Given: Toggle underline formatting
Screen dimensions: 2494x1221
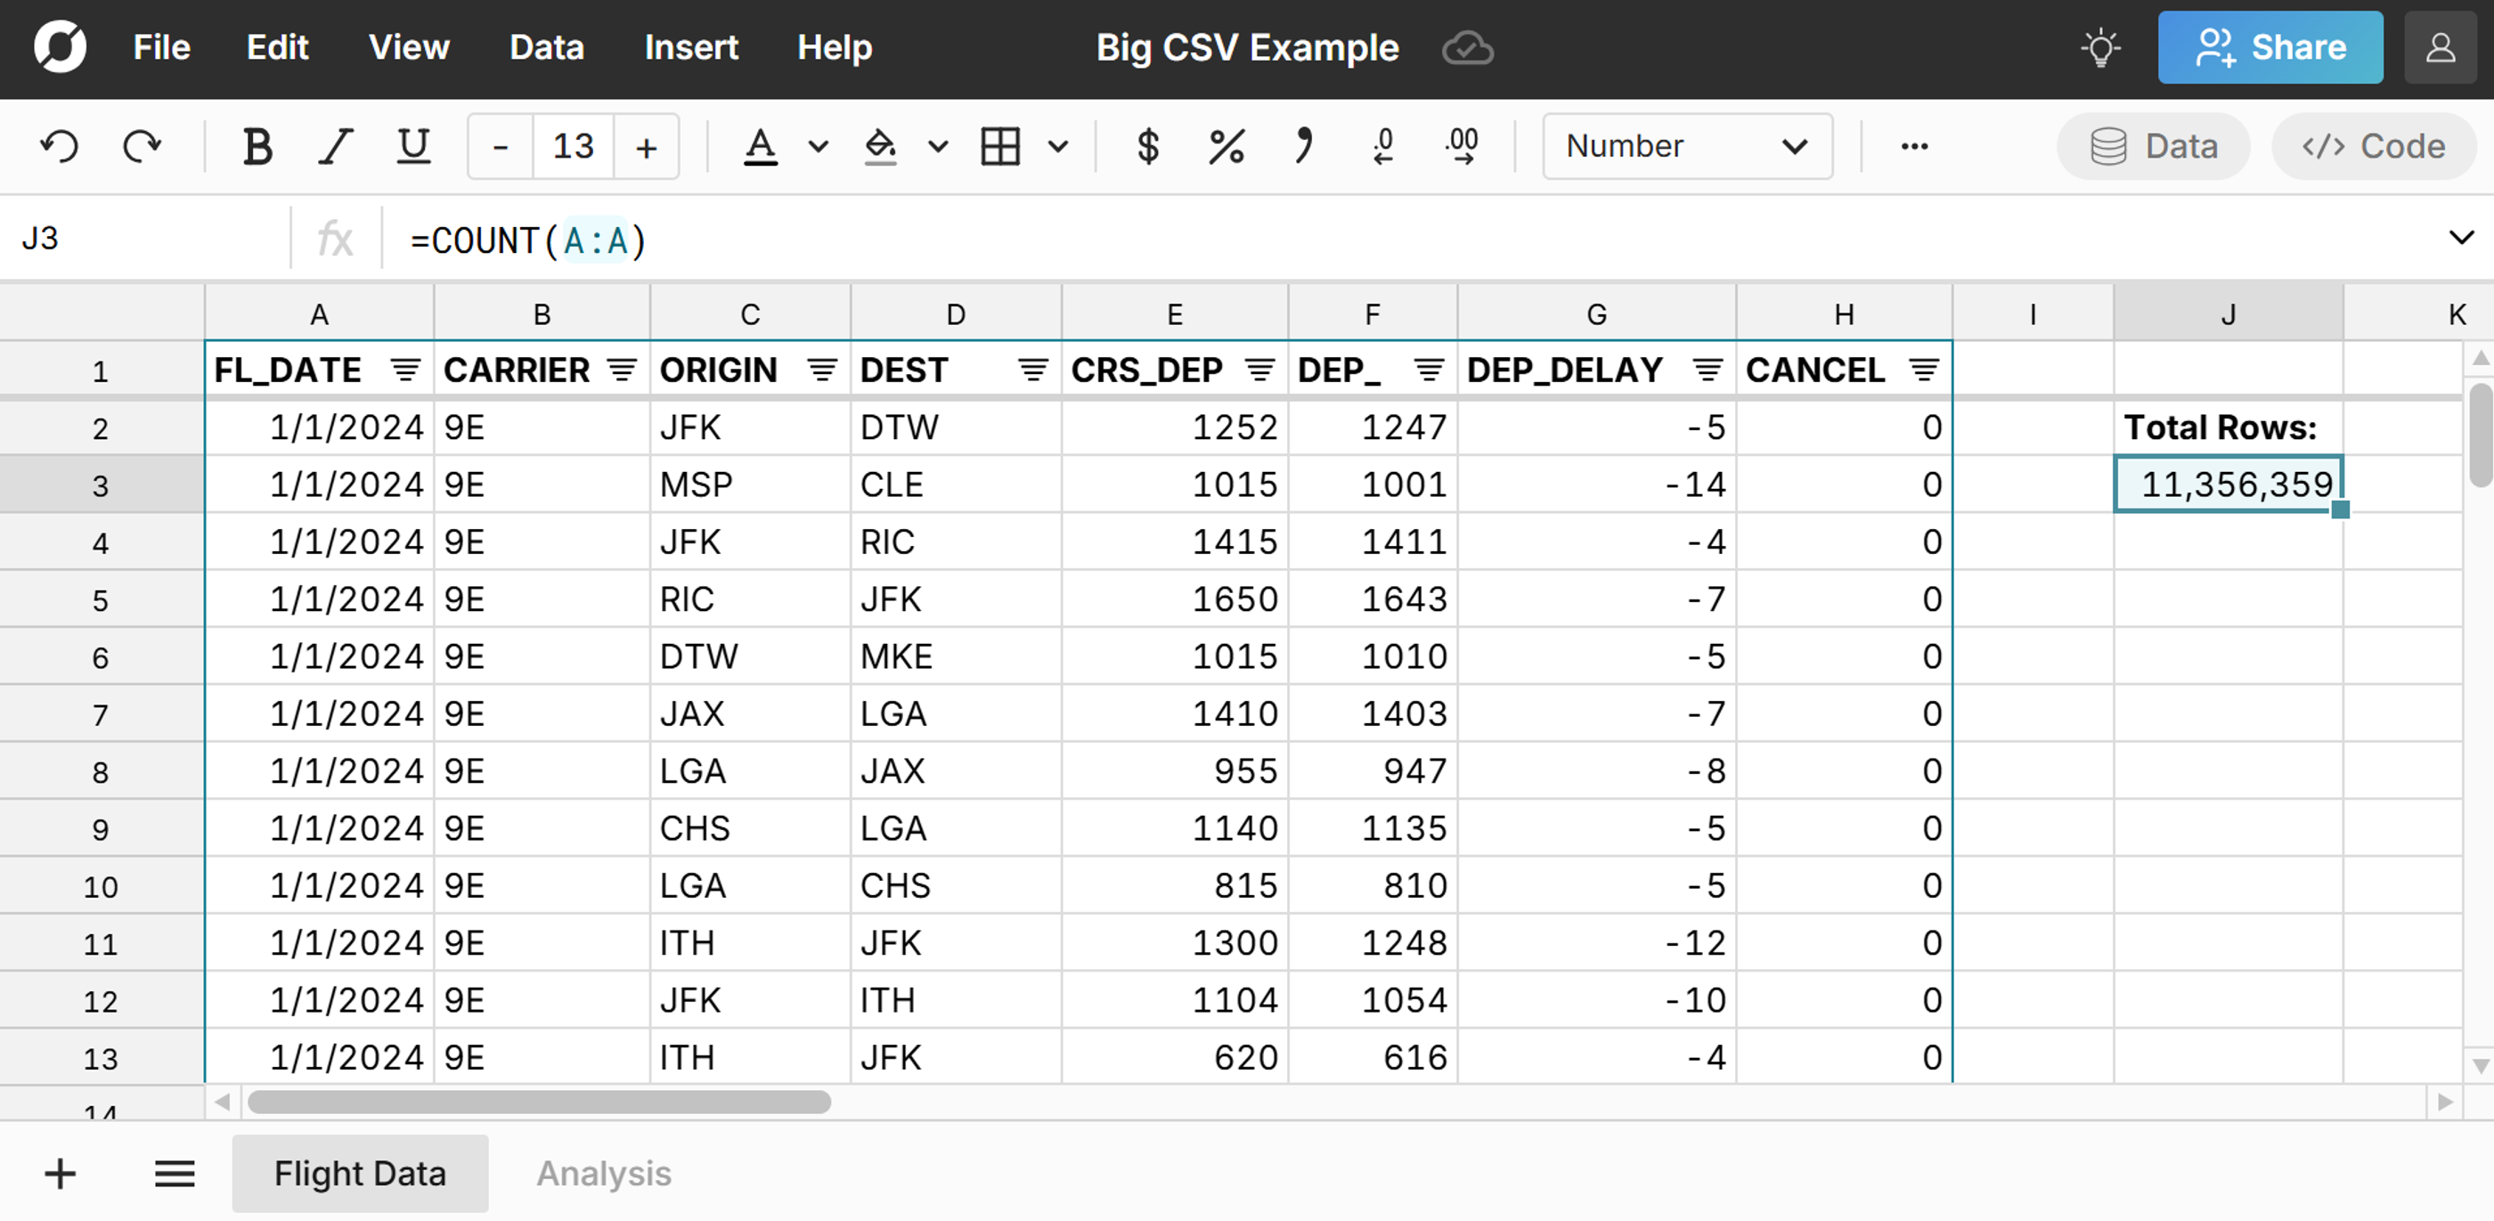Looking at the screenshot, I should click(x=412, y=146).
